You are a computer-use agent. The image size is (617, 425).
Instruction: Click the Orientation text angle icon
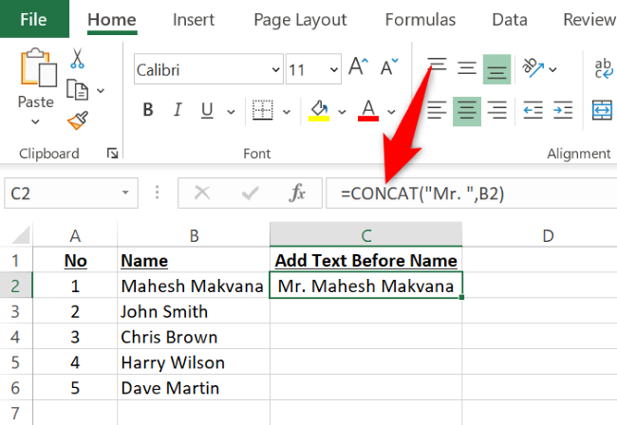(533, 68)
